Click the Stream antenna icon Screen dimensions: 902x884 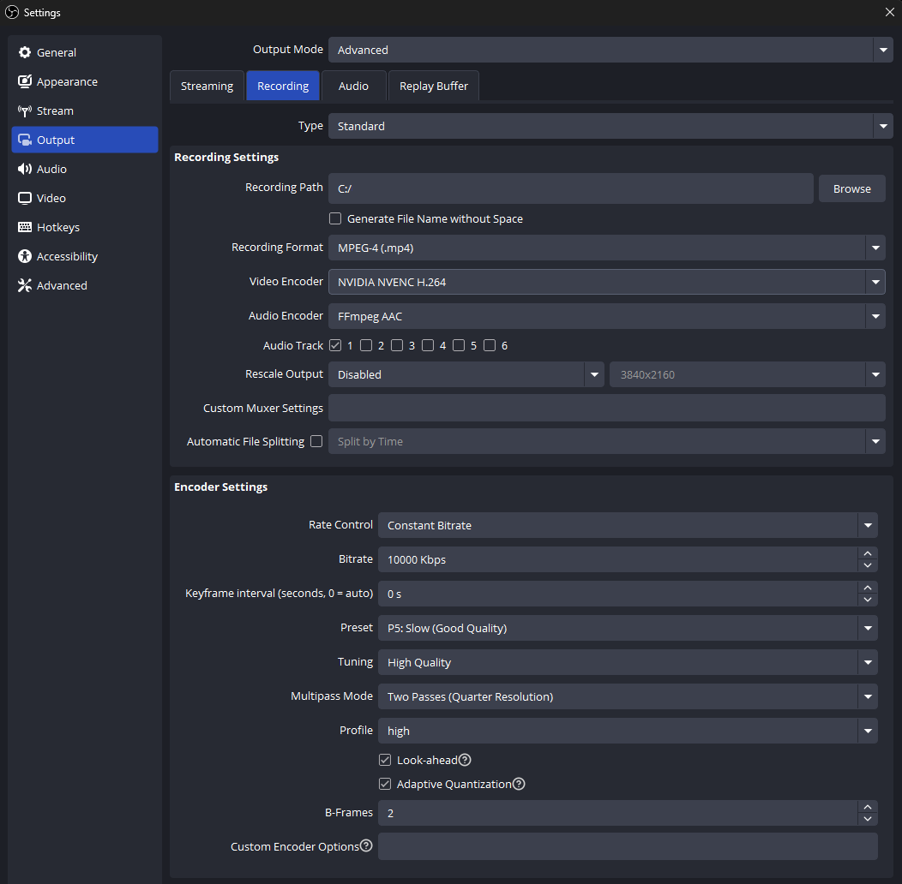(x=24, y=111)
